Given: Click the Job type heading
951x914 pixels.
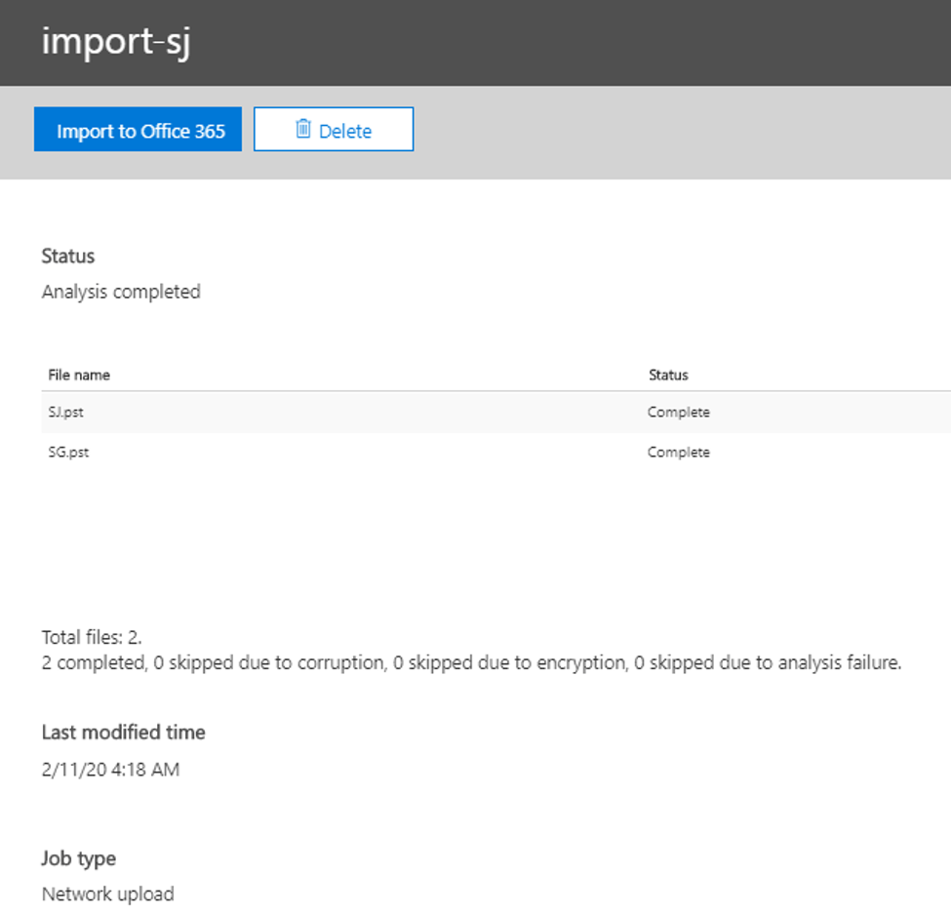Looking at the screenshot, I should click(x=78, y=858).
